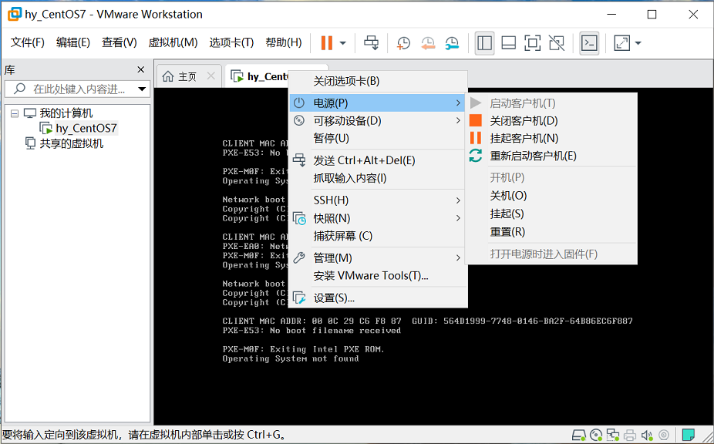The height and width of the screenshot is (444, 714).
Task: Click the stretch guest display icon
Action: pos(621,43)
